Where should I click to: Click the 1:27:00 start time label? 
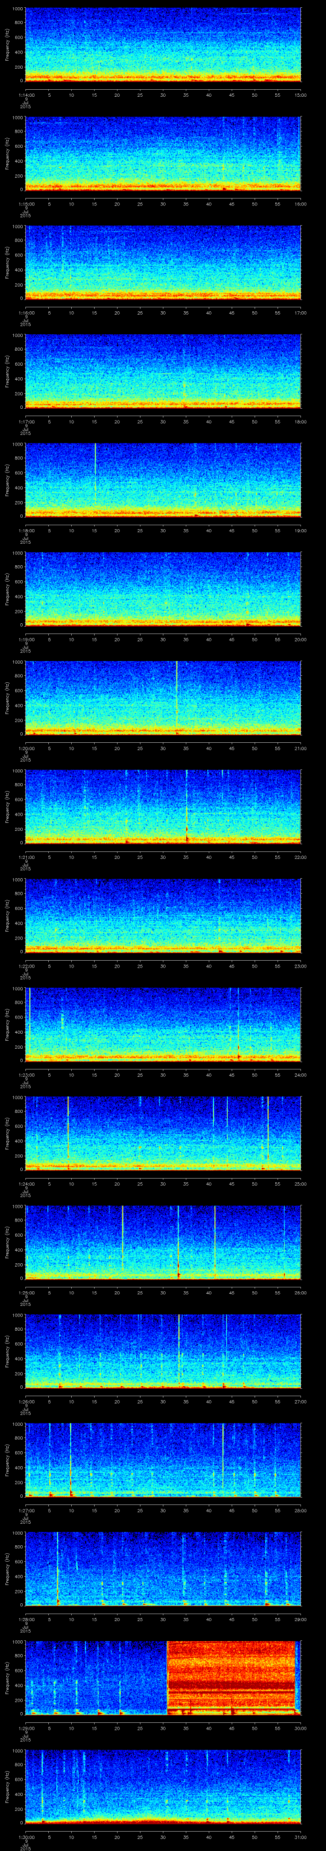pyautogui.click(x=26, y=1510)
